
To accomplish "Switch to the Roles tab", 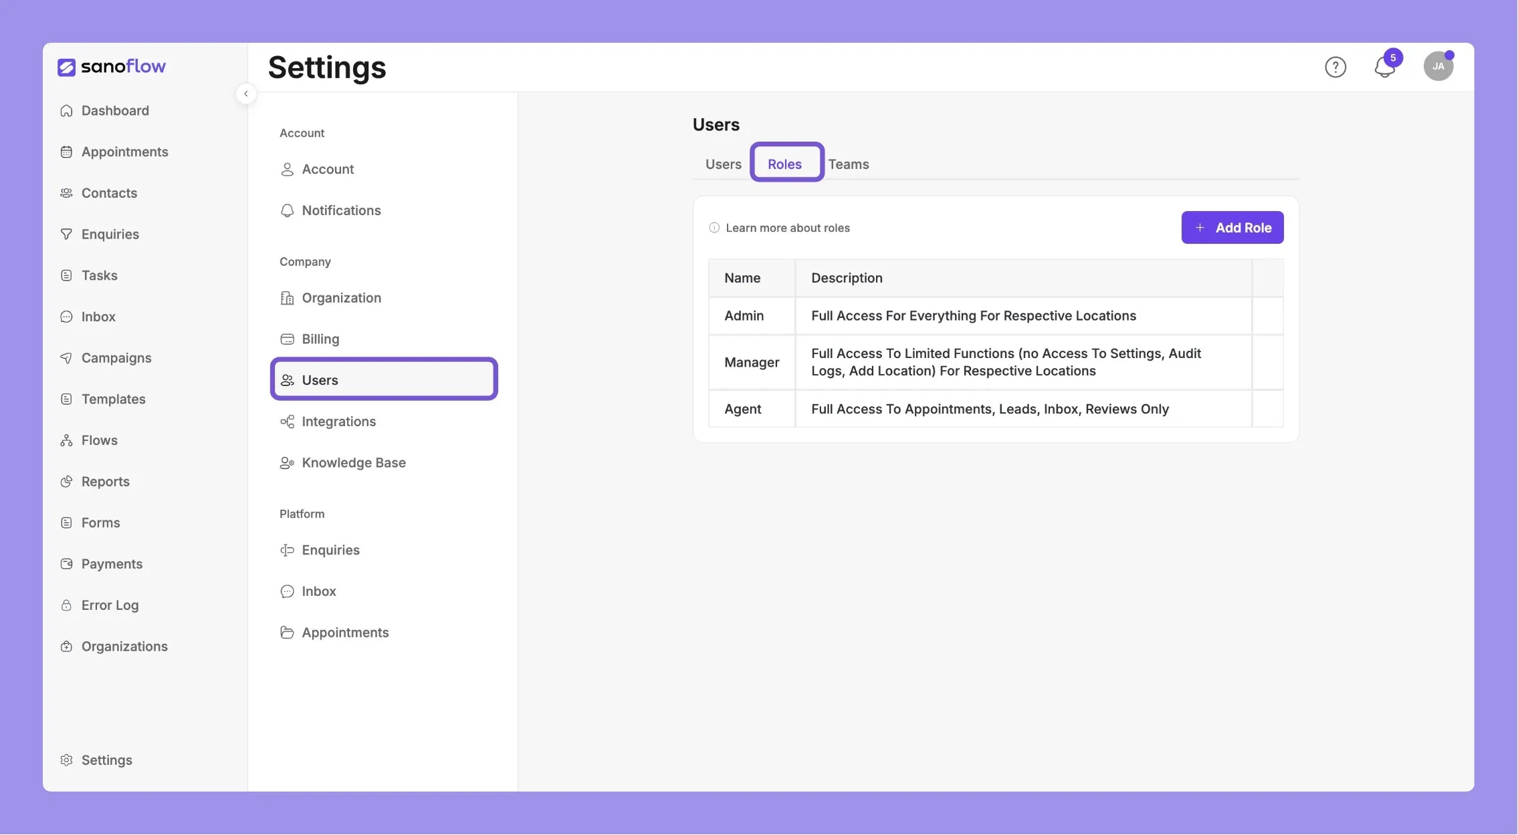I will click(784, 164).
